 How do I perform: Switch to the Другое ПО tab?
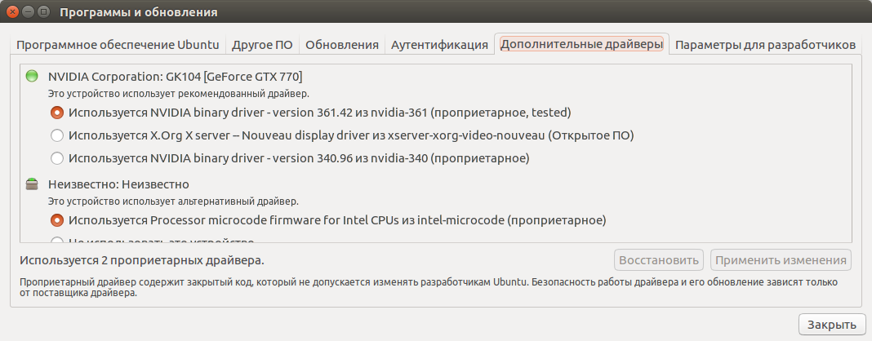click(x=262, y=45)
